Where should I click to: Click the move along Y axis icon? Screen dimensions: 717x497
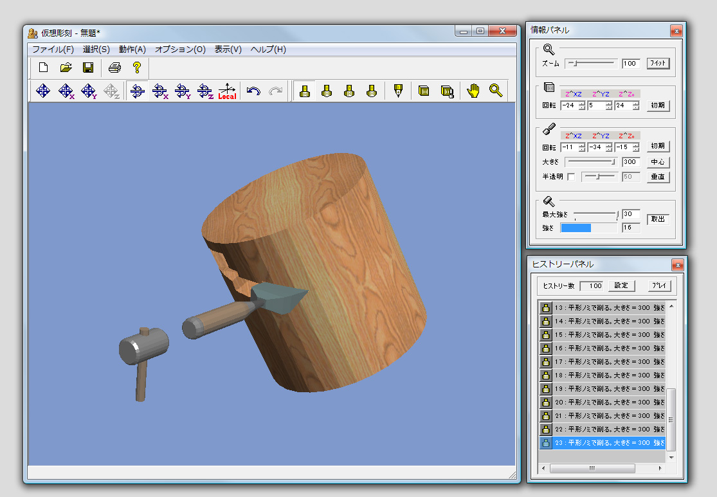point(89,91)
